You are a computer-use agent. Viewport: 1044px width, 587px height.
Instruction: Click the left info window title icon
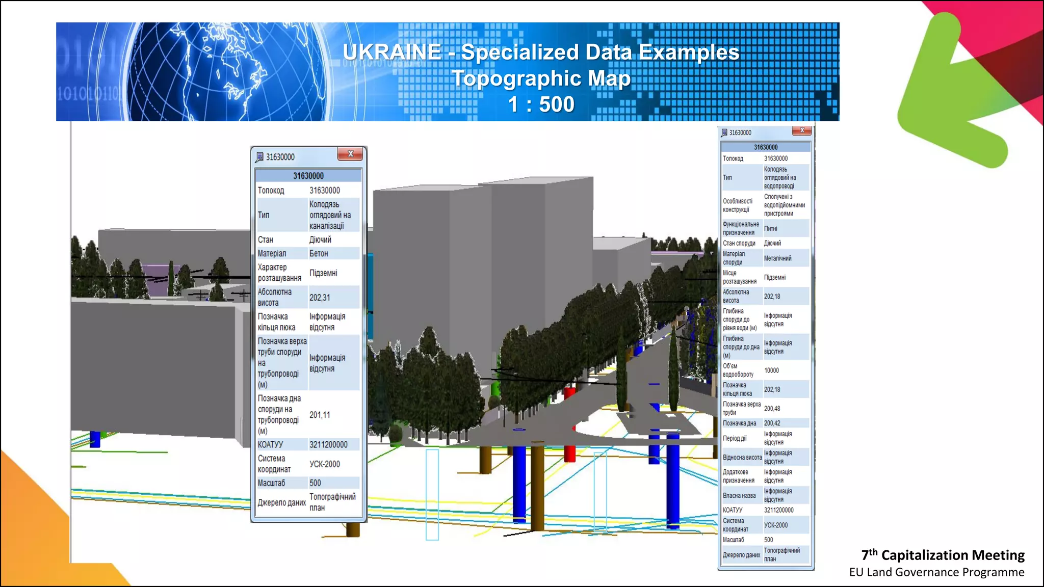(x=259, y=157)
